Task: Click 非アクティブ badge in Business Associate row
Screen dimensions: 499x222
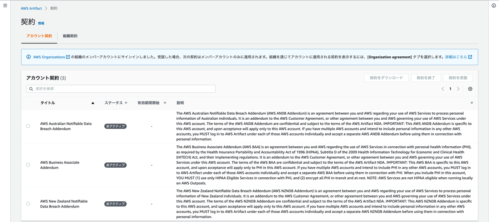Action: pyautogui.click(x=115, y=165)
